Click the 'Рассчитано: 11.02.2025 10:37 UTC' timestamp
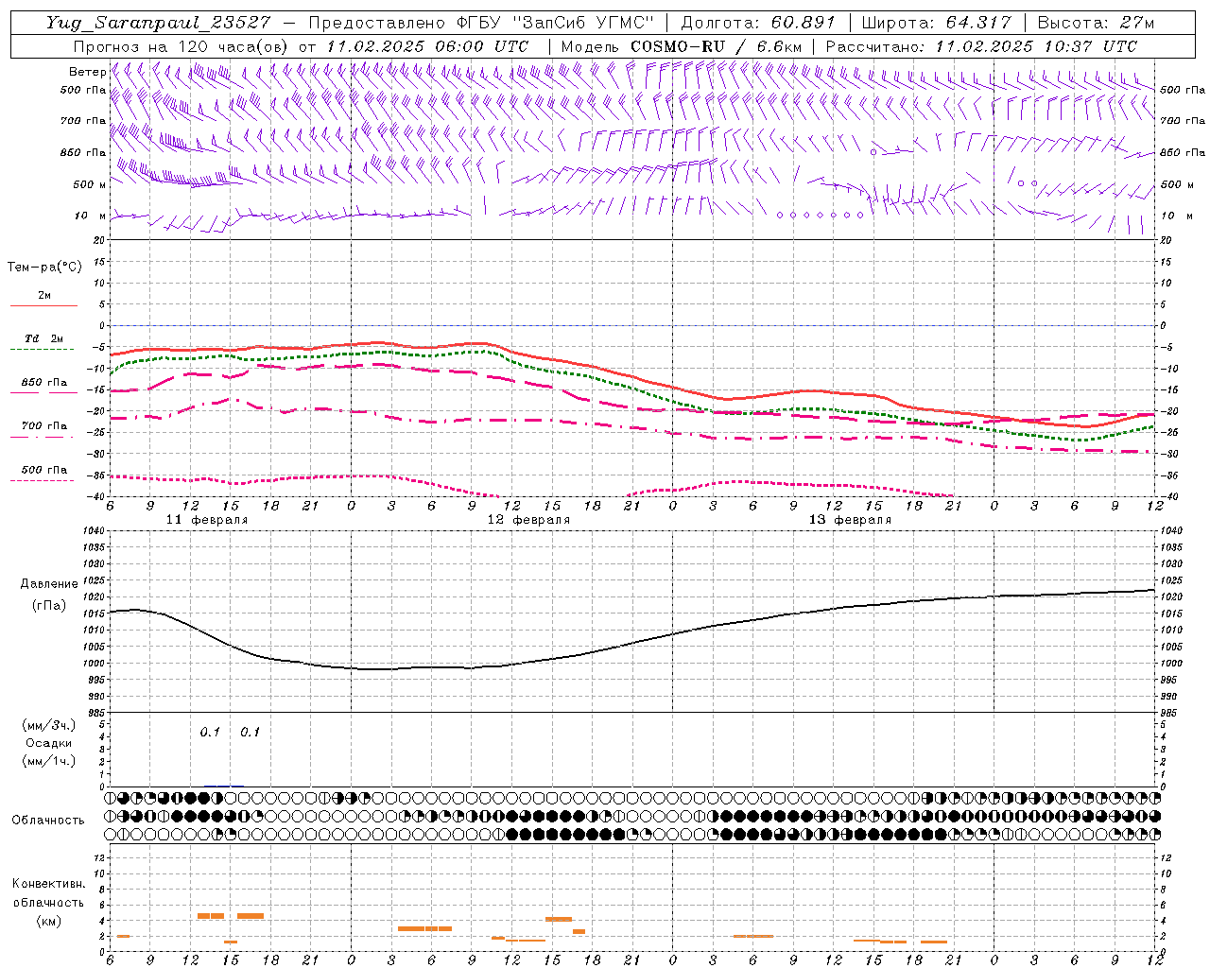This screenshot has width=1210, height=968. [981, 46]
